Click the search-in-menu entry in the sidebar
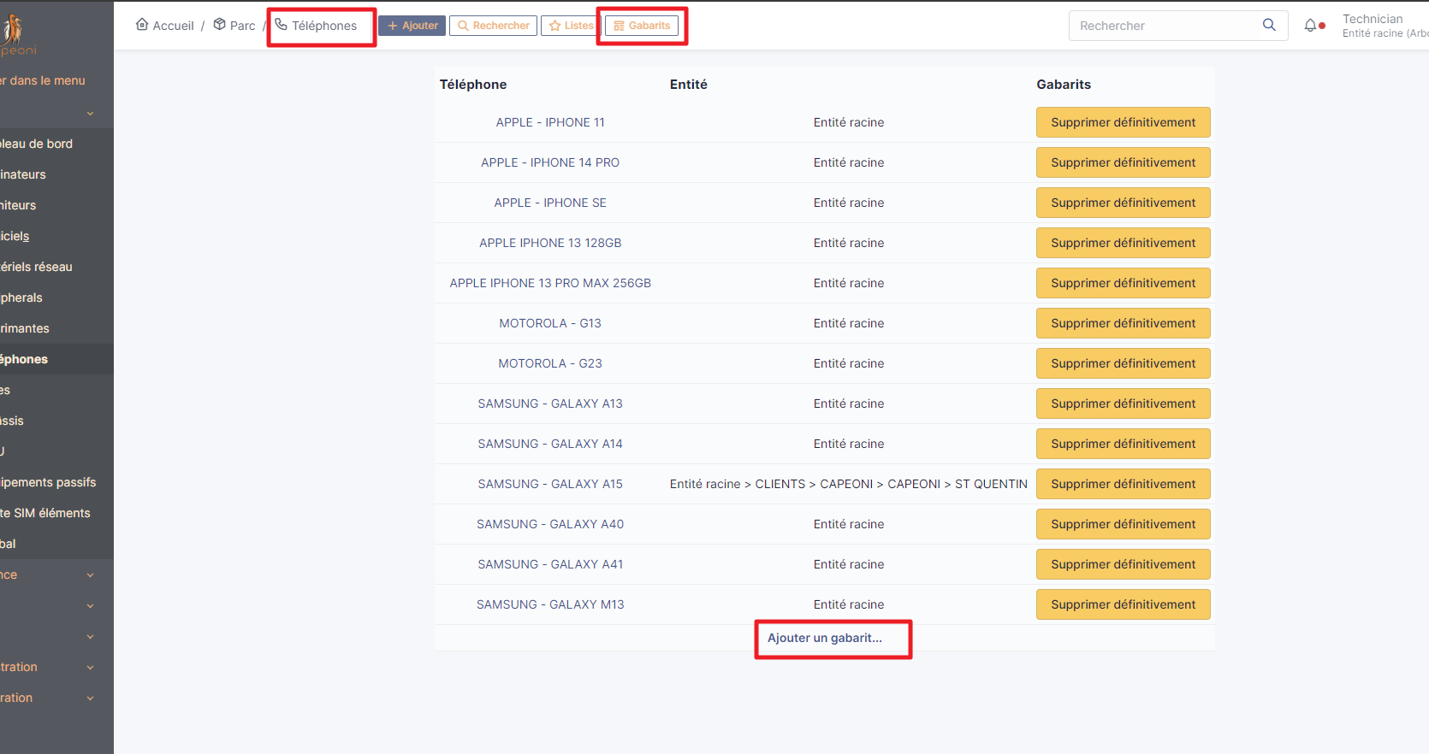 [x=43, y=80]
